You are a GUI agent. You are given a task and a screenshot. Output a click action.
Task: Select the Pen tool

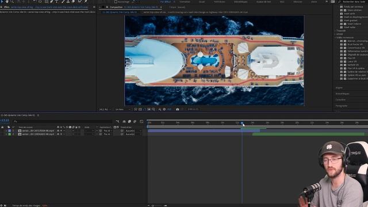[x=51, y=1]
